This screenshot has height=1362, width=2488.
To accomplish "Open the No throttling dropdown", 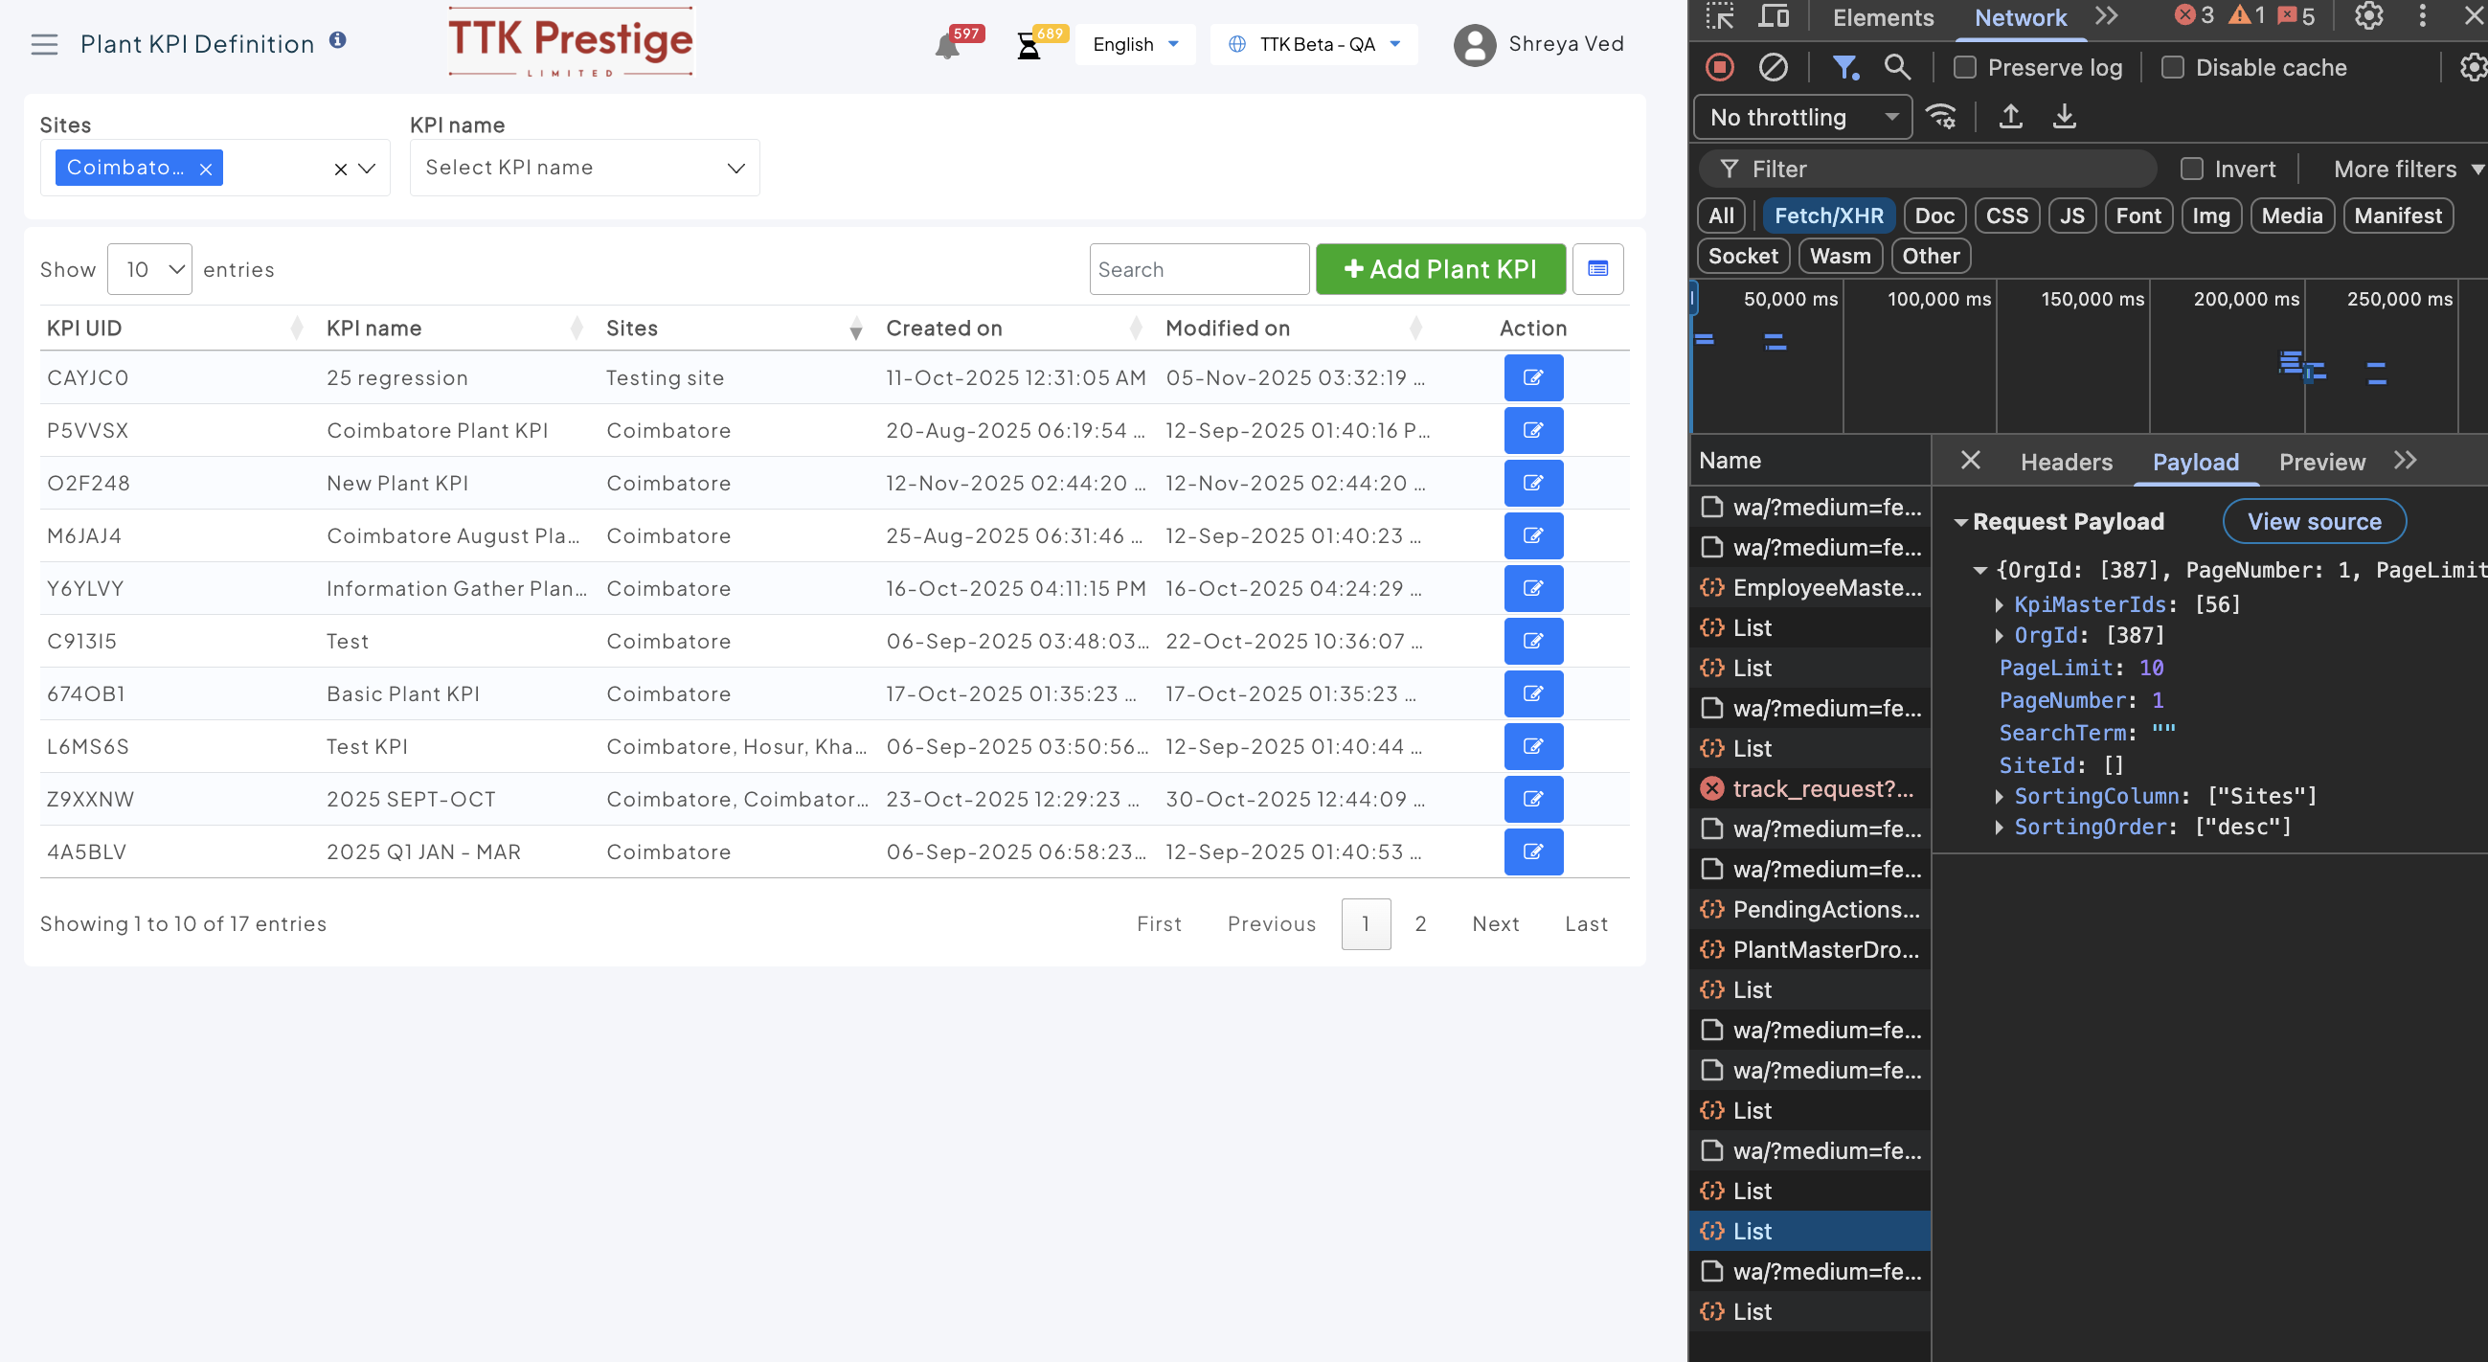I will click(x=1802, y=118).
